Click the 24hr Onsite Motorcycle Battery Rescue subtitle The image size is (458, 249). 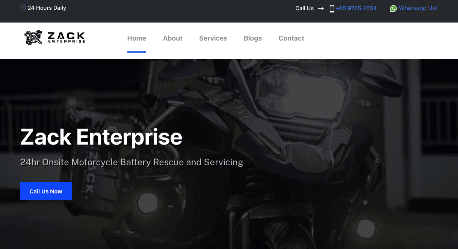[x=132, y=162]
